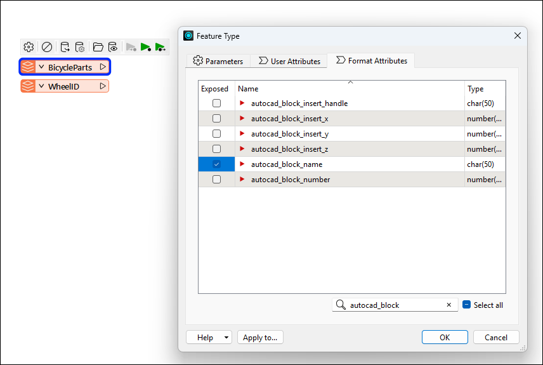Click the inspect database eye icon

coord(113,47)
